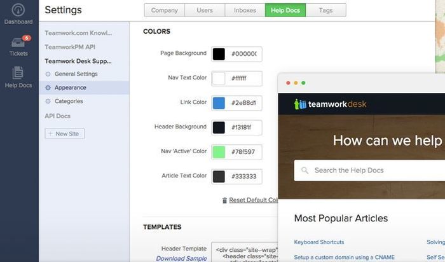
Task: Select the API Docs site
Action: coord(58,116)
